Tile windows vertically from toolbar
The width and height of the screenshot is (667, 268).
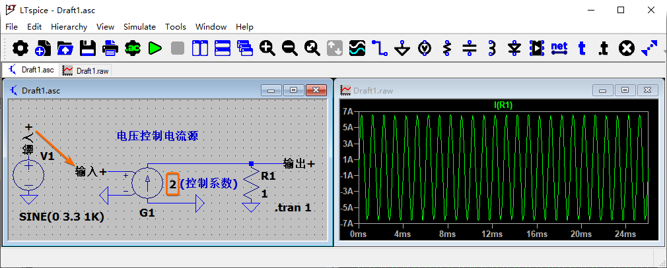click(200, 48)
